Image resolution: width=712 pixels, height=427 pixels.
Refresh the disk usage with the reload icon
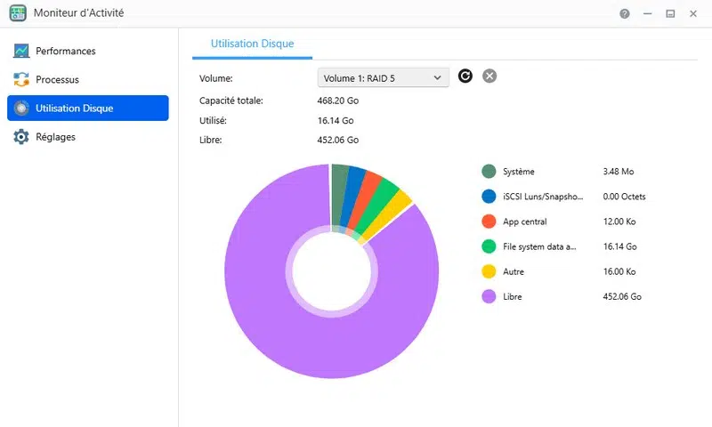coord(465,77)
